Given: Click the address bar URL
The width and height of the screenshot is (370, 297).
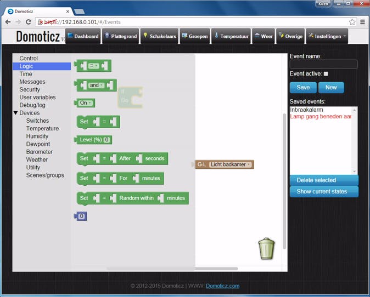Looking at the screenshot, I should (x=82, y=22).
